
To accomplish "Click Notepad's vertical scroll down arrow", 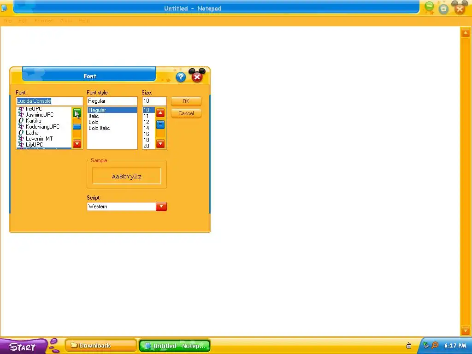I will tap(466, 331).
